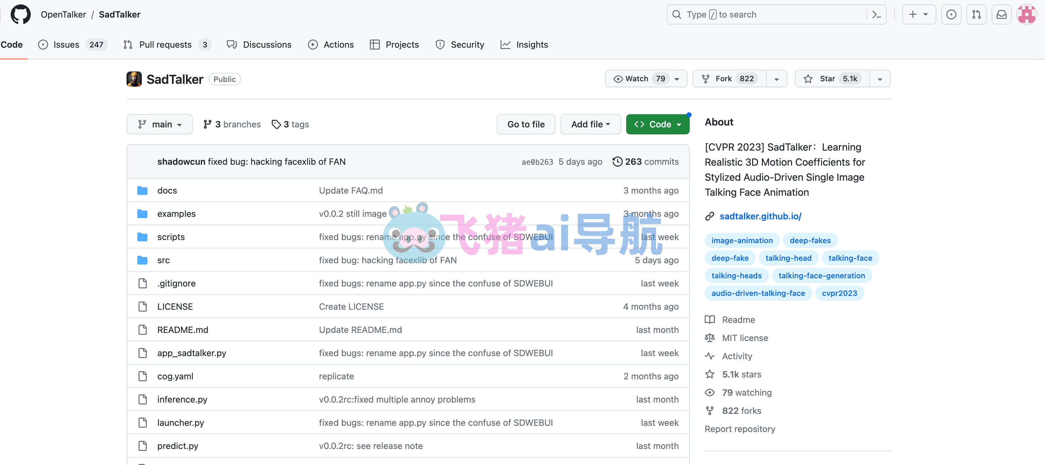Open the notifications inbox icon
Screen dimensions: 1045x465
[x=1001, y=14]
